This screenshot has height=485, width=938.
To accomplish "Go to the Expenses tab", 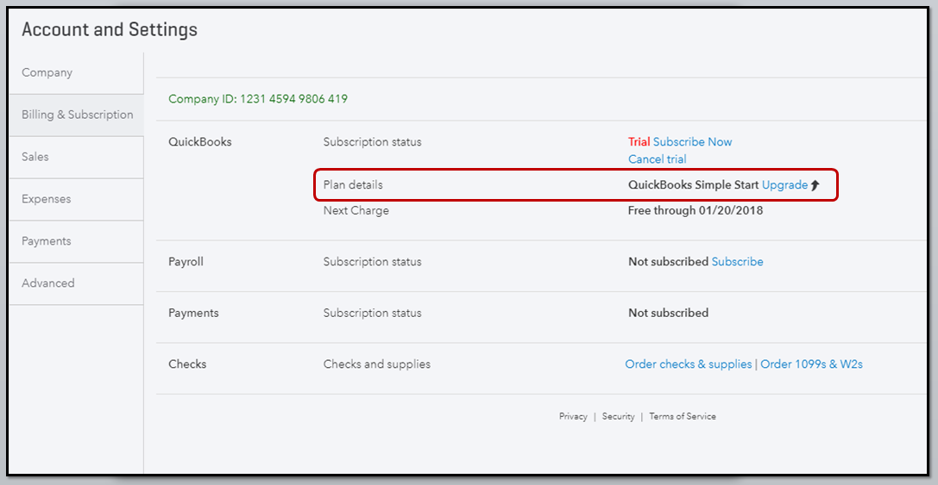I will tap(47, 199).
